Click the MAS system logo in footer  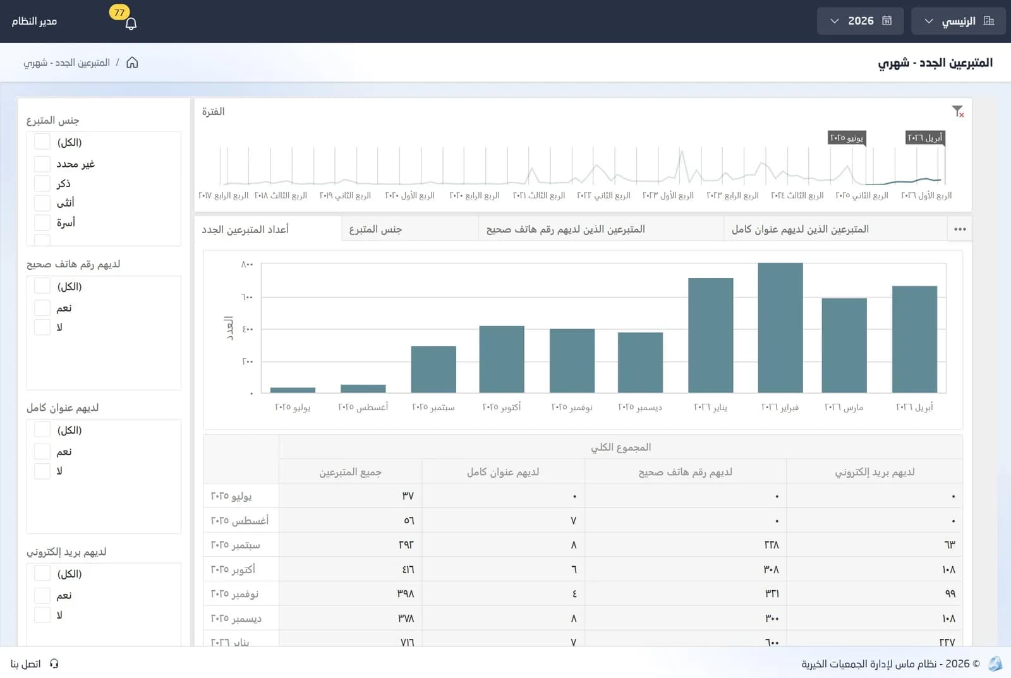(x=995, y=663)
